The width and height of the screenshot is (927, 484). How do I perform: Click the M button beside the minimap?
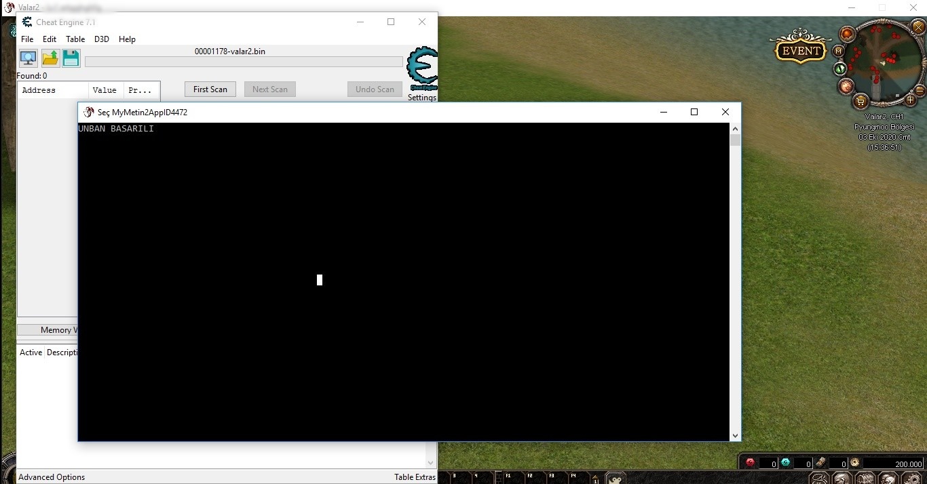pos(839,51)
